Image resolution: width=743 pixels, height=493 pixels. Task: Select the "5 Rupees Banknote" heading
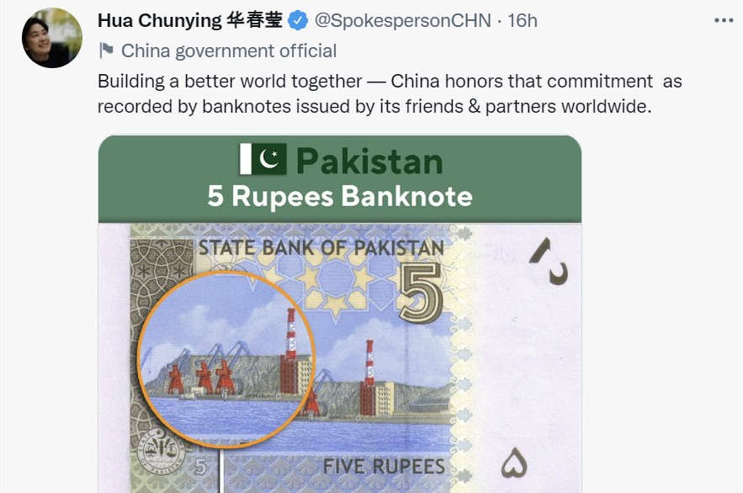click(340, 196)
